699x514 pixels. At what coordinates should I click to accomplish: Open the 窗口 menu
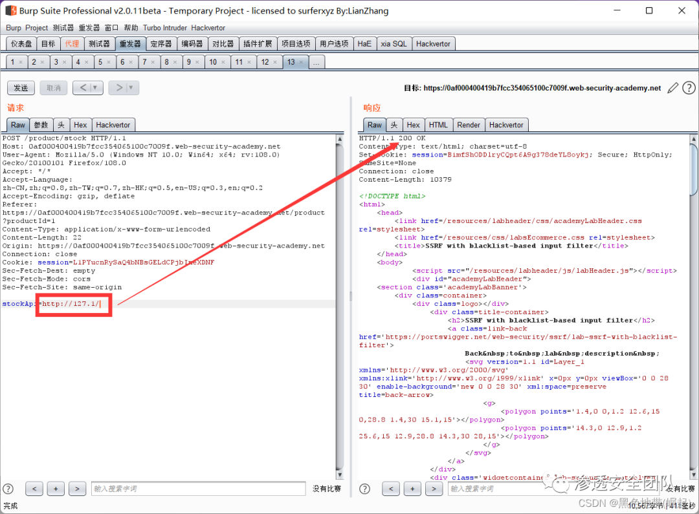[111, 28]
